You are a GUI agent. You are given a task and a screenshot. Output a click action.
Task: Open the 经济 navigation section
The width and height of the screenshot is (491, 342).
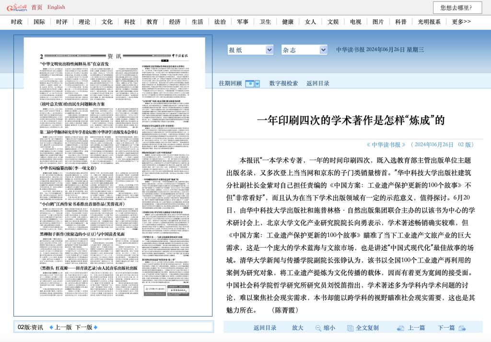(175, 22)
